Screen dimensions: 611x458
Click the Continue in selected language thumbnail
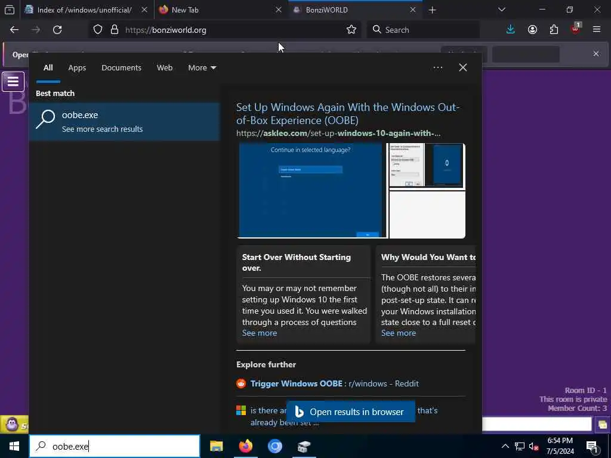pyautogui.click(x=310, y=190)
